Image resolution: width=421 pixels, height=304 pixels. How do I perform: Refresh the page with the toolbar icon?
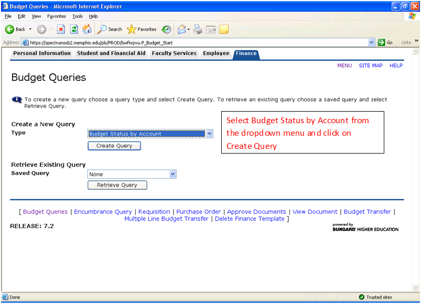tap(74, 29)
